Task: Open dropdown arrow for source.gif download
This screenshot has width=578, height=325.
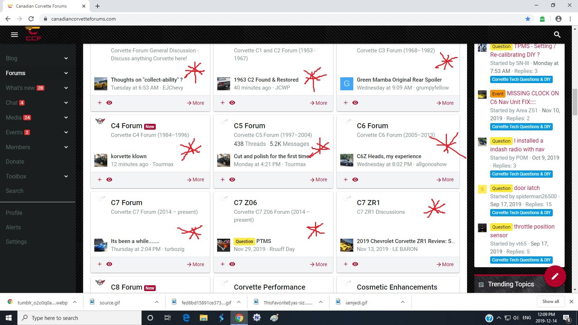Action: (x=156, y=302)
